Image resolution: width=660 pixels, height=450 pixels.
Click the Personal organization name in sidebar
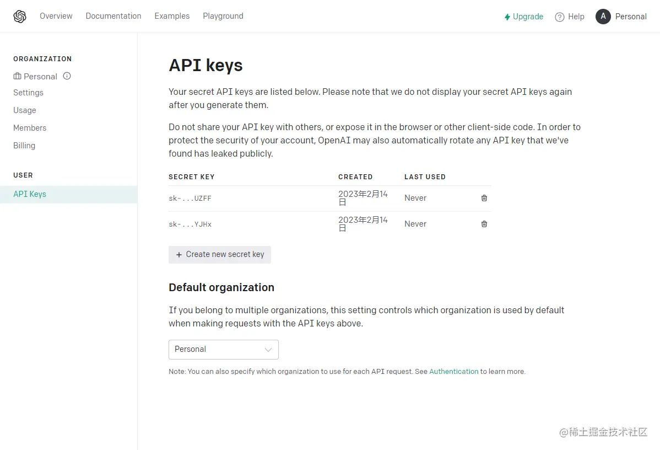tap(40, 76)
